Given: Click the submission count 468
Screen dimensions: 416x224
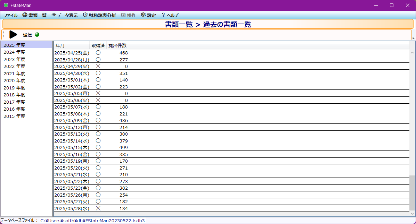Looking at the screenshot, I should click(123, 53).
